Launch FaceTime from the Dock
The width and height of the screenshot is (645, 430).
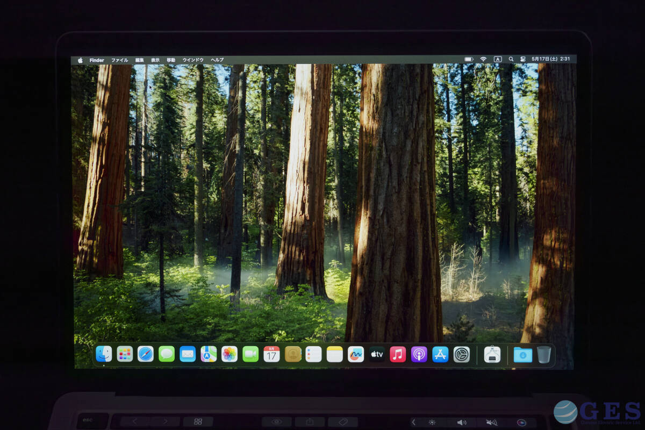tap(250, 354)
